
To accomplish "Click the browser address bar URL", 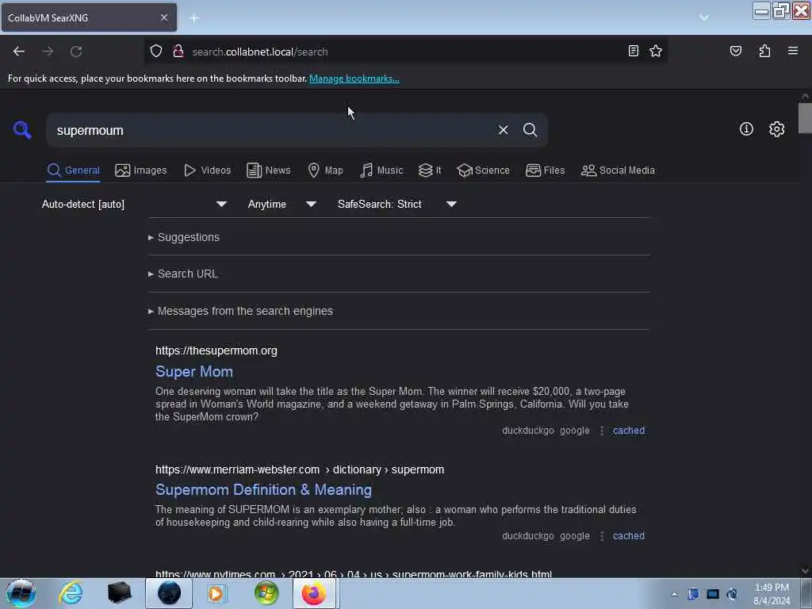I will [x=260, y=52].
